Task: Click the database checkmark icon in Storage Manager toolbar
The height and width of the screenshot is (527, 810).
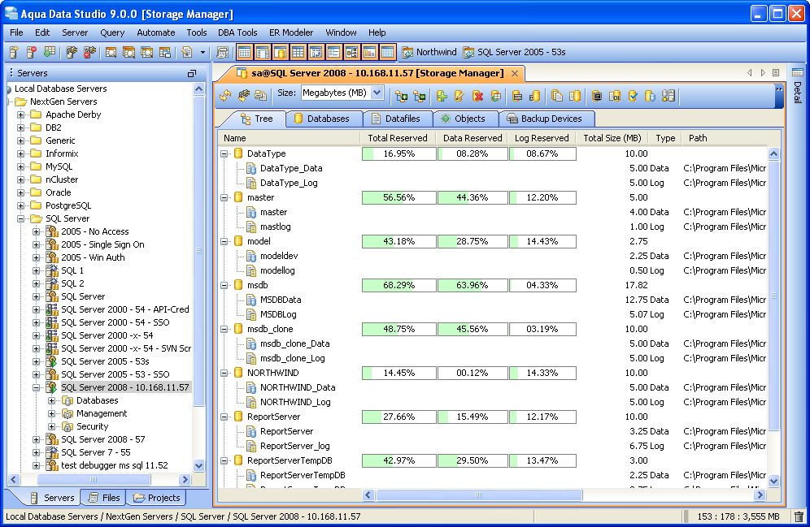Action: click(x=633, y=95)
